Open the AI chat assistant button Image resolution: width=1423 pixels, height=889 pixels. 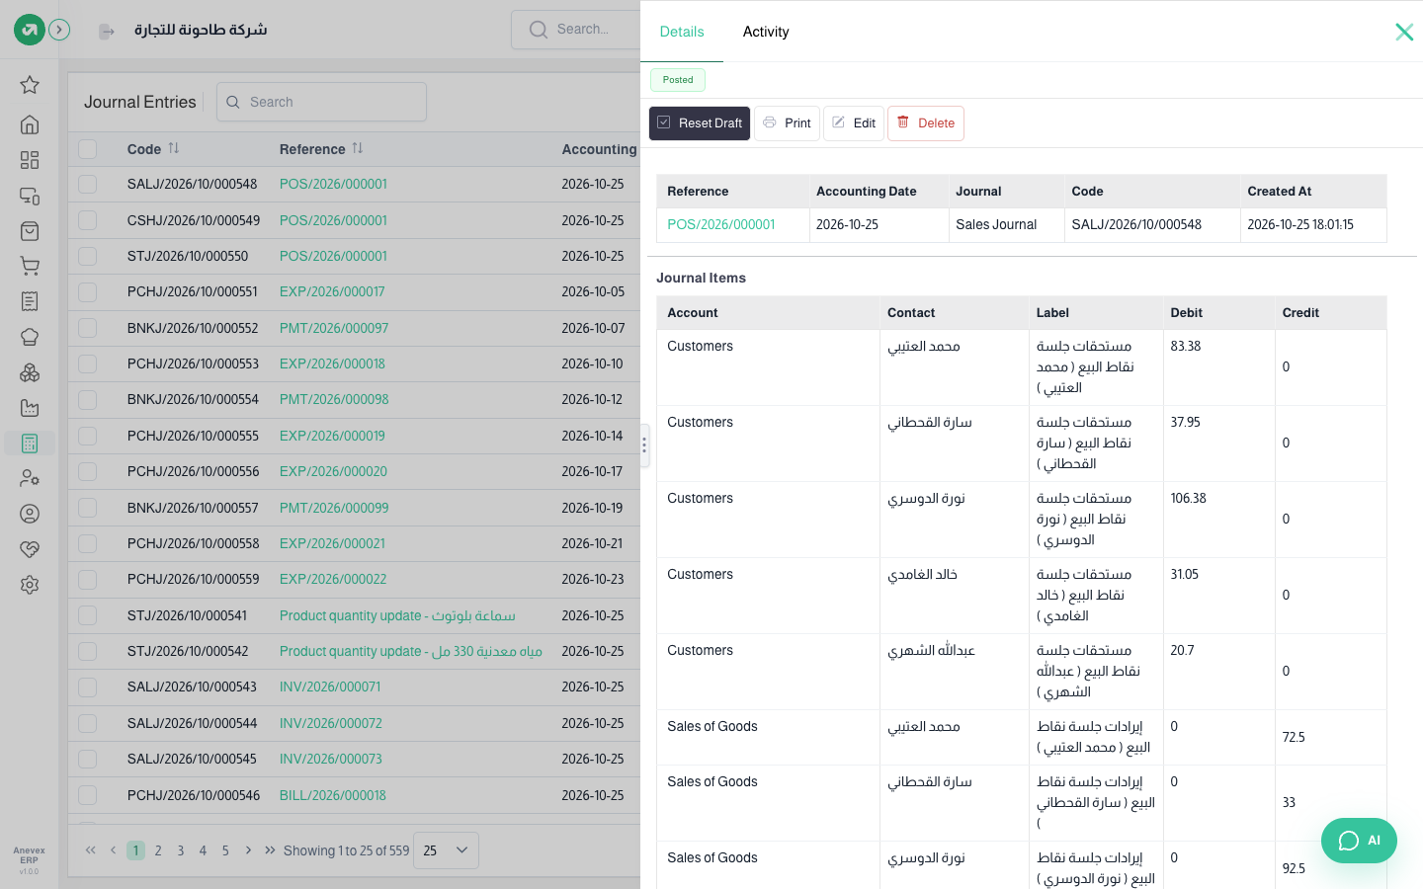coord(1359,841)
